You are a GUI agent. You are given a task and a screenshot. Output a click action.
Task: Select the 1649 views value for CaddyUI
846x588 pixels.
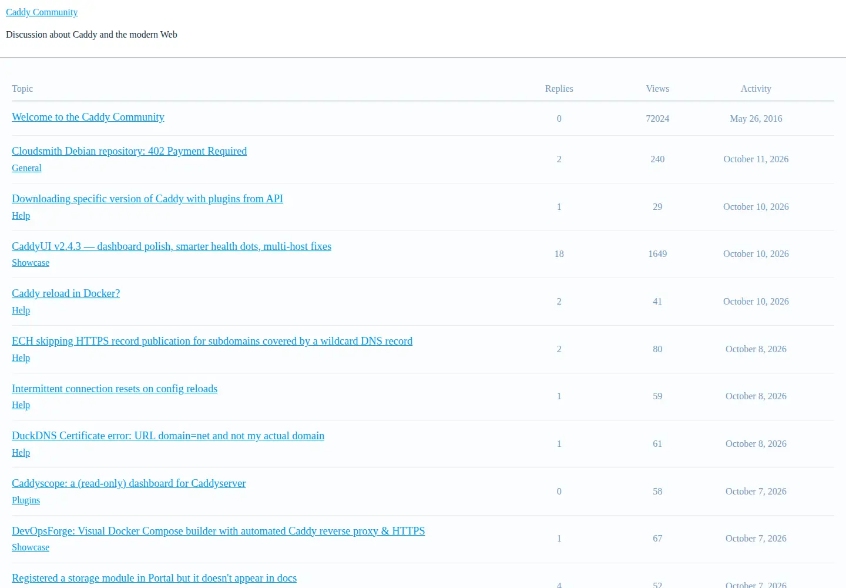pos(657,254)
